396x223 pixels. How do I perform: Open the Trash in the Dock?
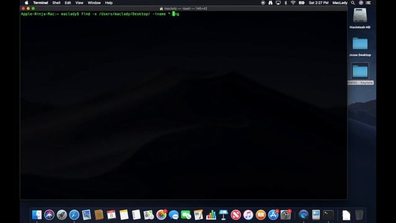click(x=359, y=215)
